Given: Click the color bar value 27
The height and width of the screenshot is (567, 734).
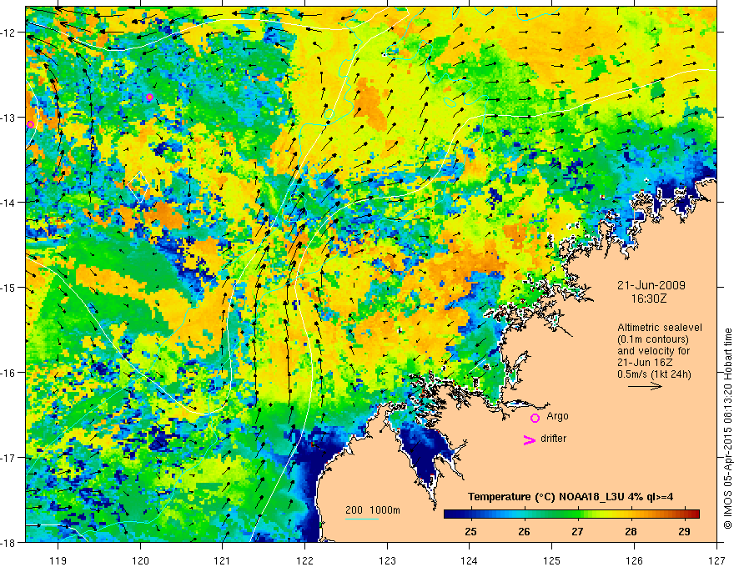Looking at the screenshot, I should pos(577,531).
